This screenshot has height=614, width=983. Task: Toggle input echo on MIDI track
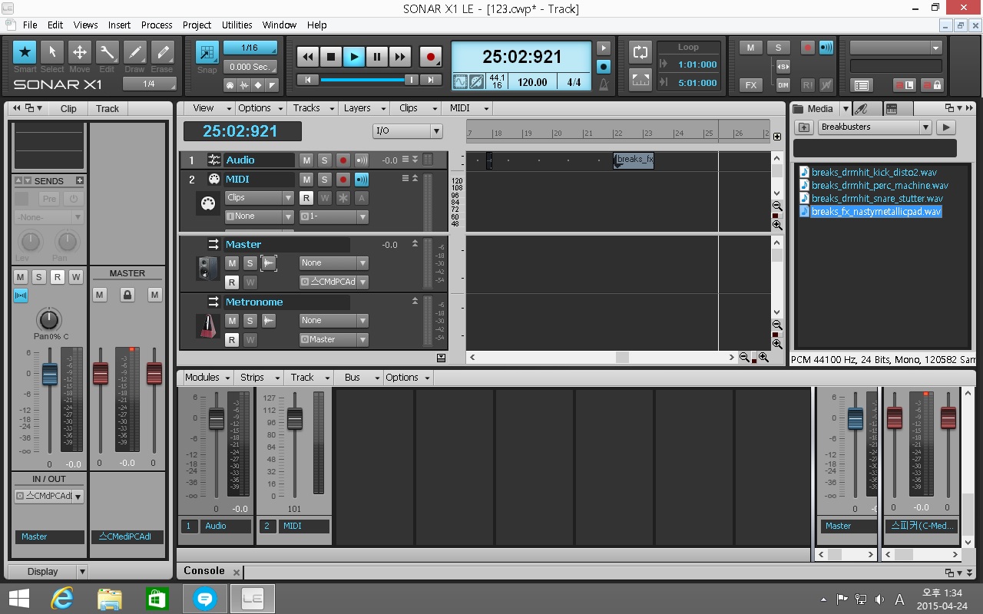pyautogui.click(x=362, y=180)
